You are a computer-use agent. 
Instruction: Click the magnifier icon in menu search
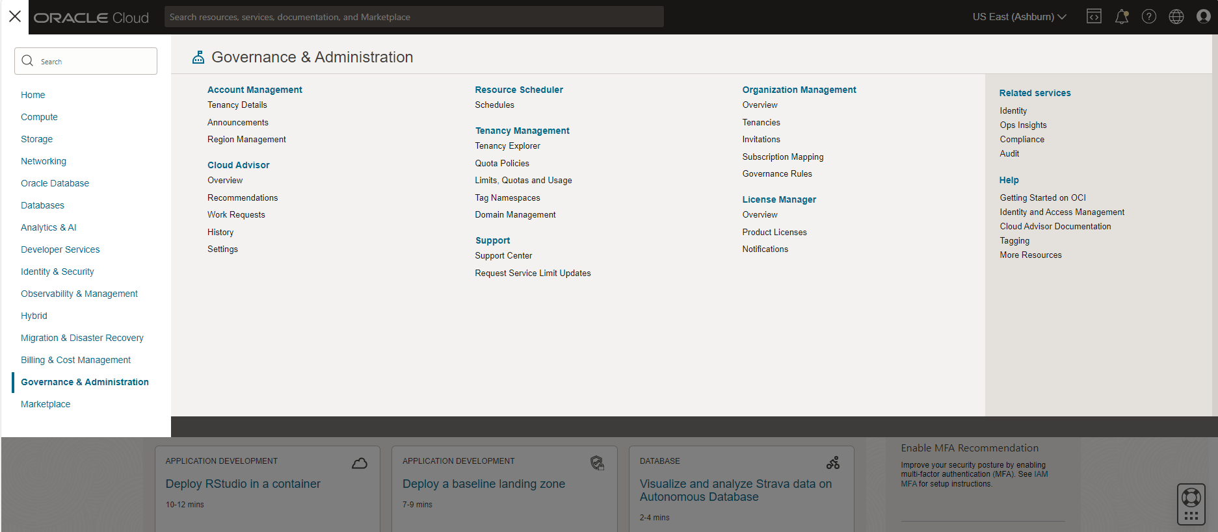[x=27, y=61]
